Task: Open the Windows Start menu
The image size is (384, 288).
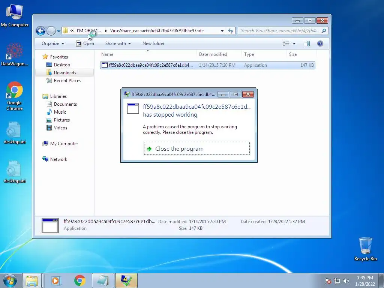Action: (x=10, y=280)
